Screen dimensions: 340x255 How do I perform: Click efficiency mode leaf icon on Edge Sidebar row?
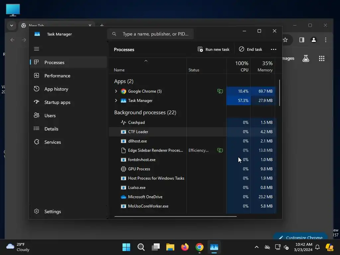[x=220, y=150]
